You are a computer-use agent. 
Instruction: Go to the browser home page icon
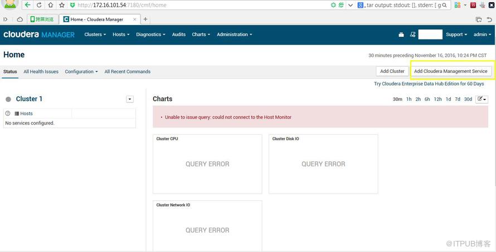click(x=50, y=5)
